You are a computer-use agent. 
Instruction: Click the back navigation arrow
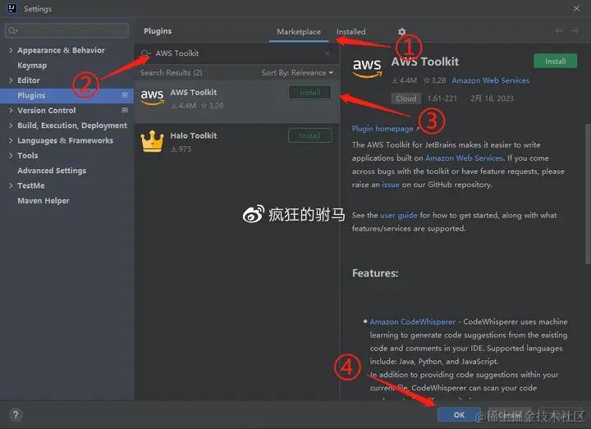(x=559, y=31)
